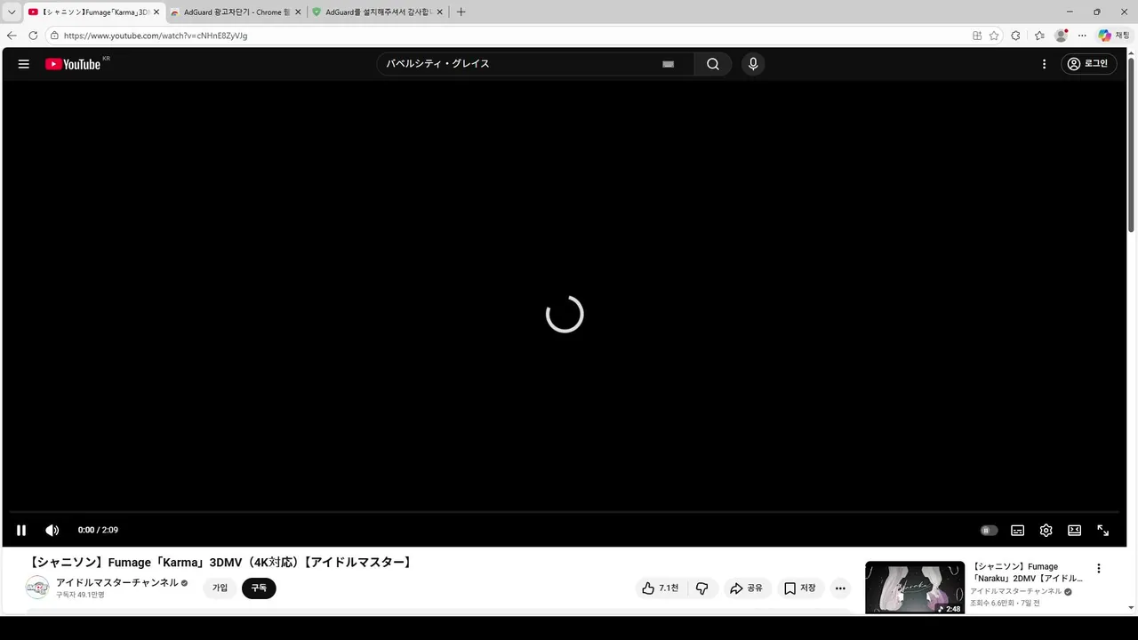Mute the video volume
Viewport: 1138px width, 640px height.
52,530
